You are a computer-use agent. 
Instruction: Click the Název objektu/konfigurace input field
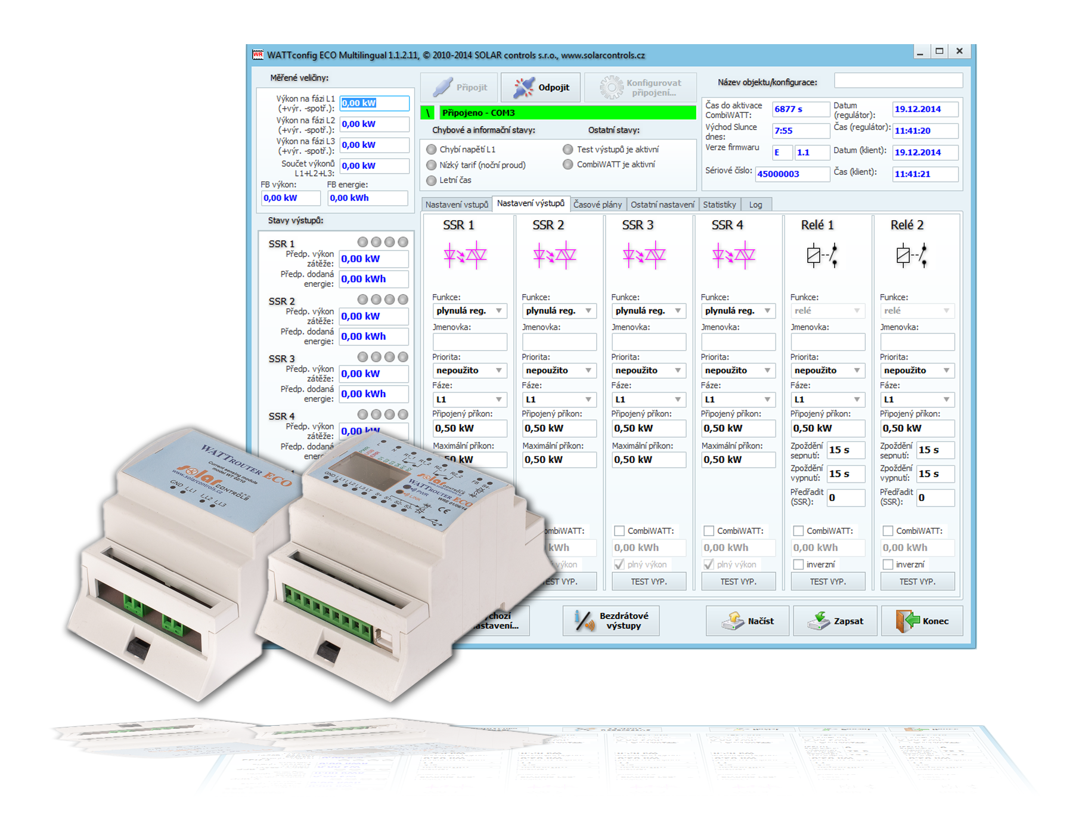point(898,81)
